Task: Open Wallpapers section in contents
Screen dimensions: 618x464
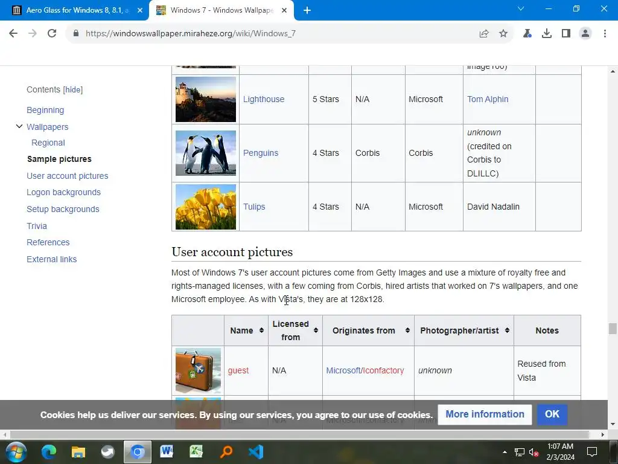Action: (x=47, y=127)
